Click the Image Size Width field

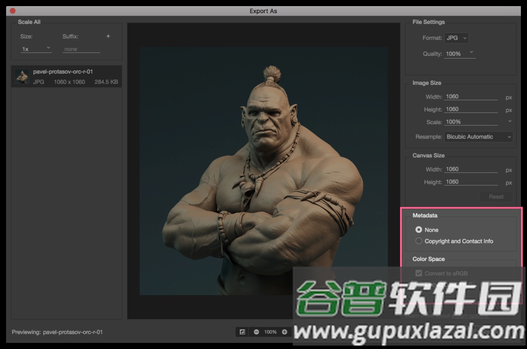[x=471, y=97]
